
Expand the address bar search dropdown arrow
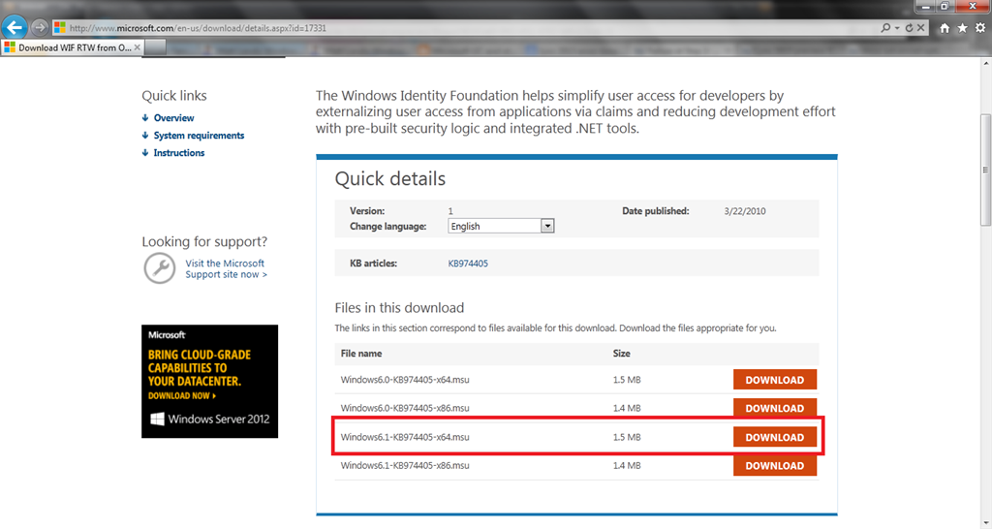(896, 28)
